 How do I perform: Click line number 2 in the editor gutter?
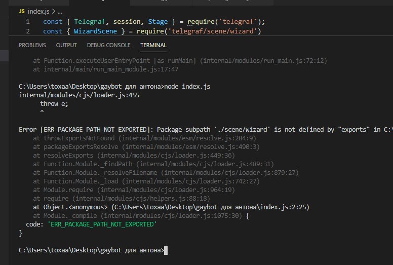click(28, 31)
